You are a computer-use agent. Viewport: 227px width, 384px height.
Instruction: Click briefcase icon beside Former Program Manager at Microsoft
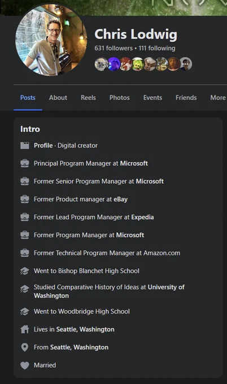(x=25, y=235)
